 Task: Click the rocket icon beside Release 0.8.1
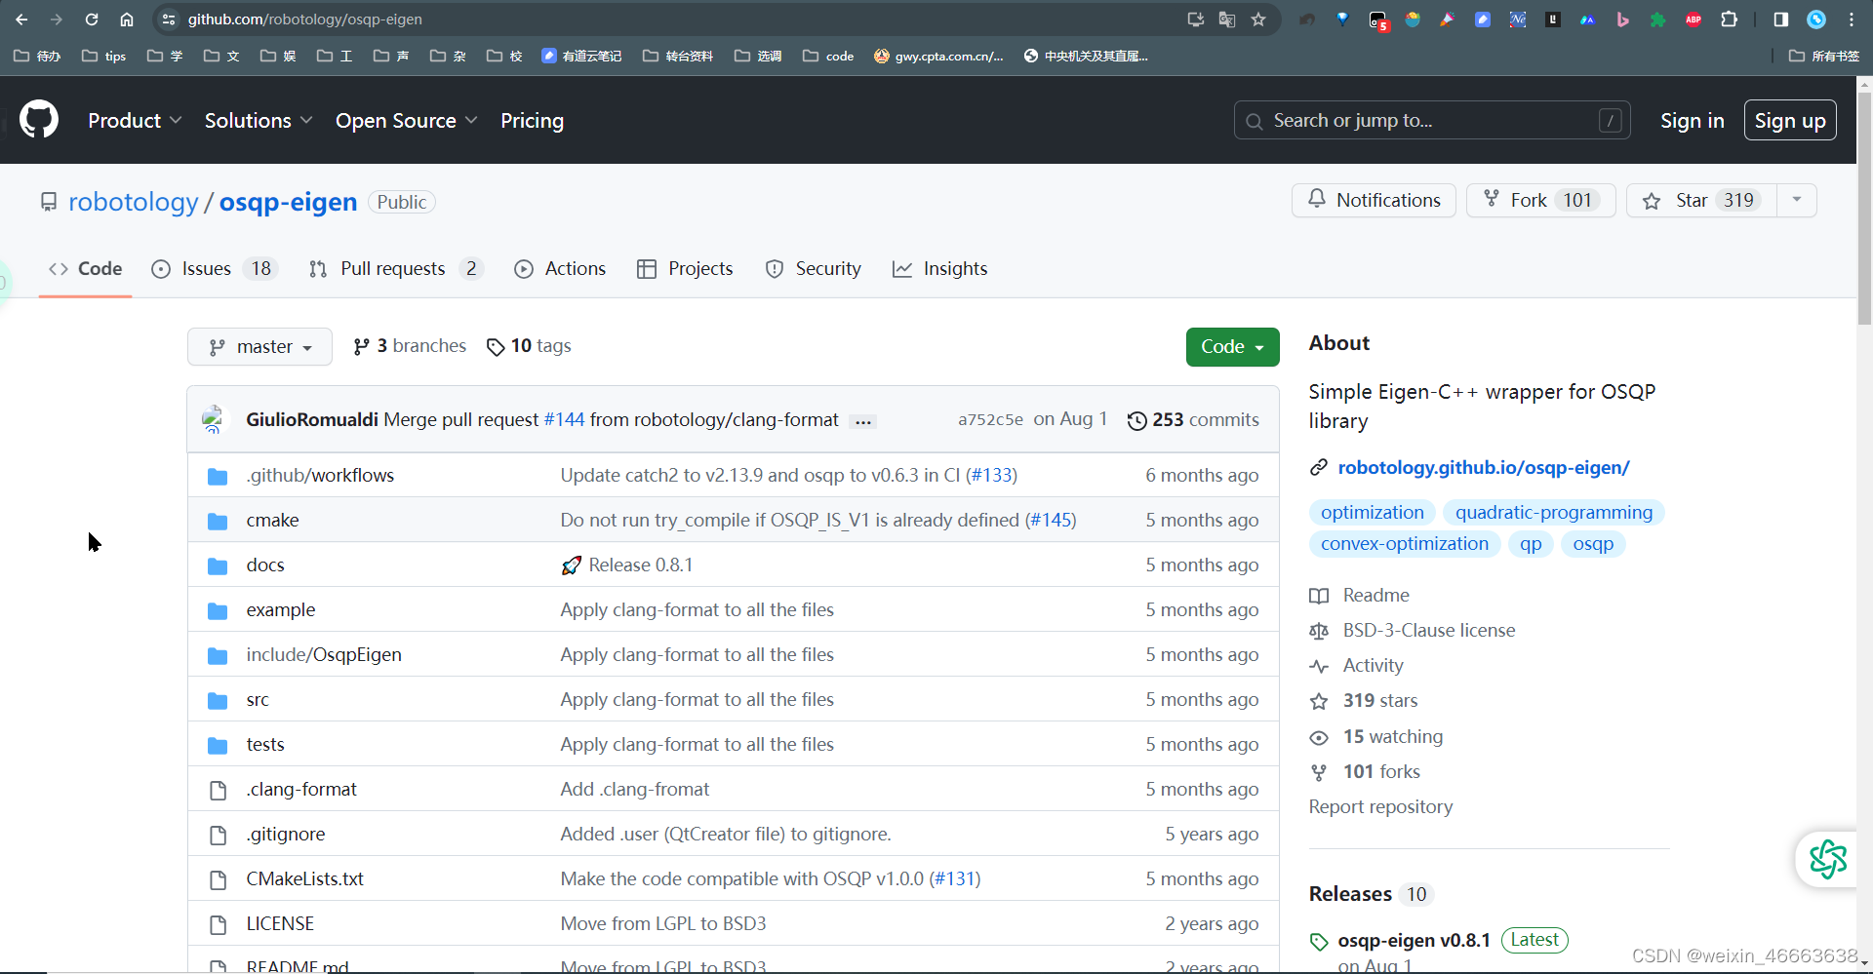572,565
